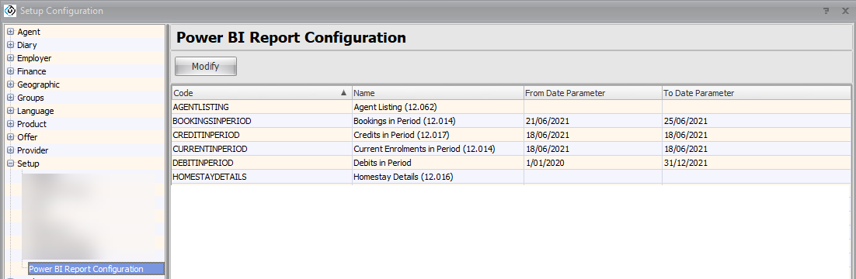Select the AGENTLISTING row
This screenshot has height=279, width=856.
coord(511,107)
